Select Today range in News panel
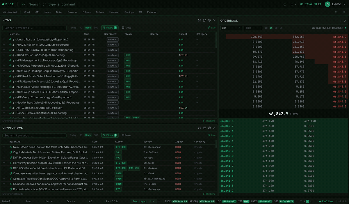The height and width of the screenshot is (204, 349). (73, 28)
